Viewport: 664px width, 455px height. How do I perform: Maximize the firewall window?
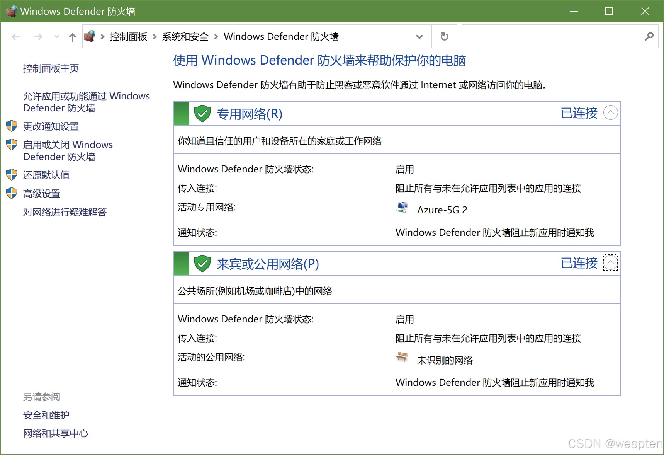609,11
